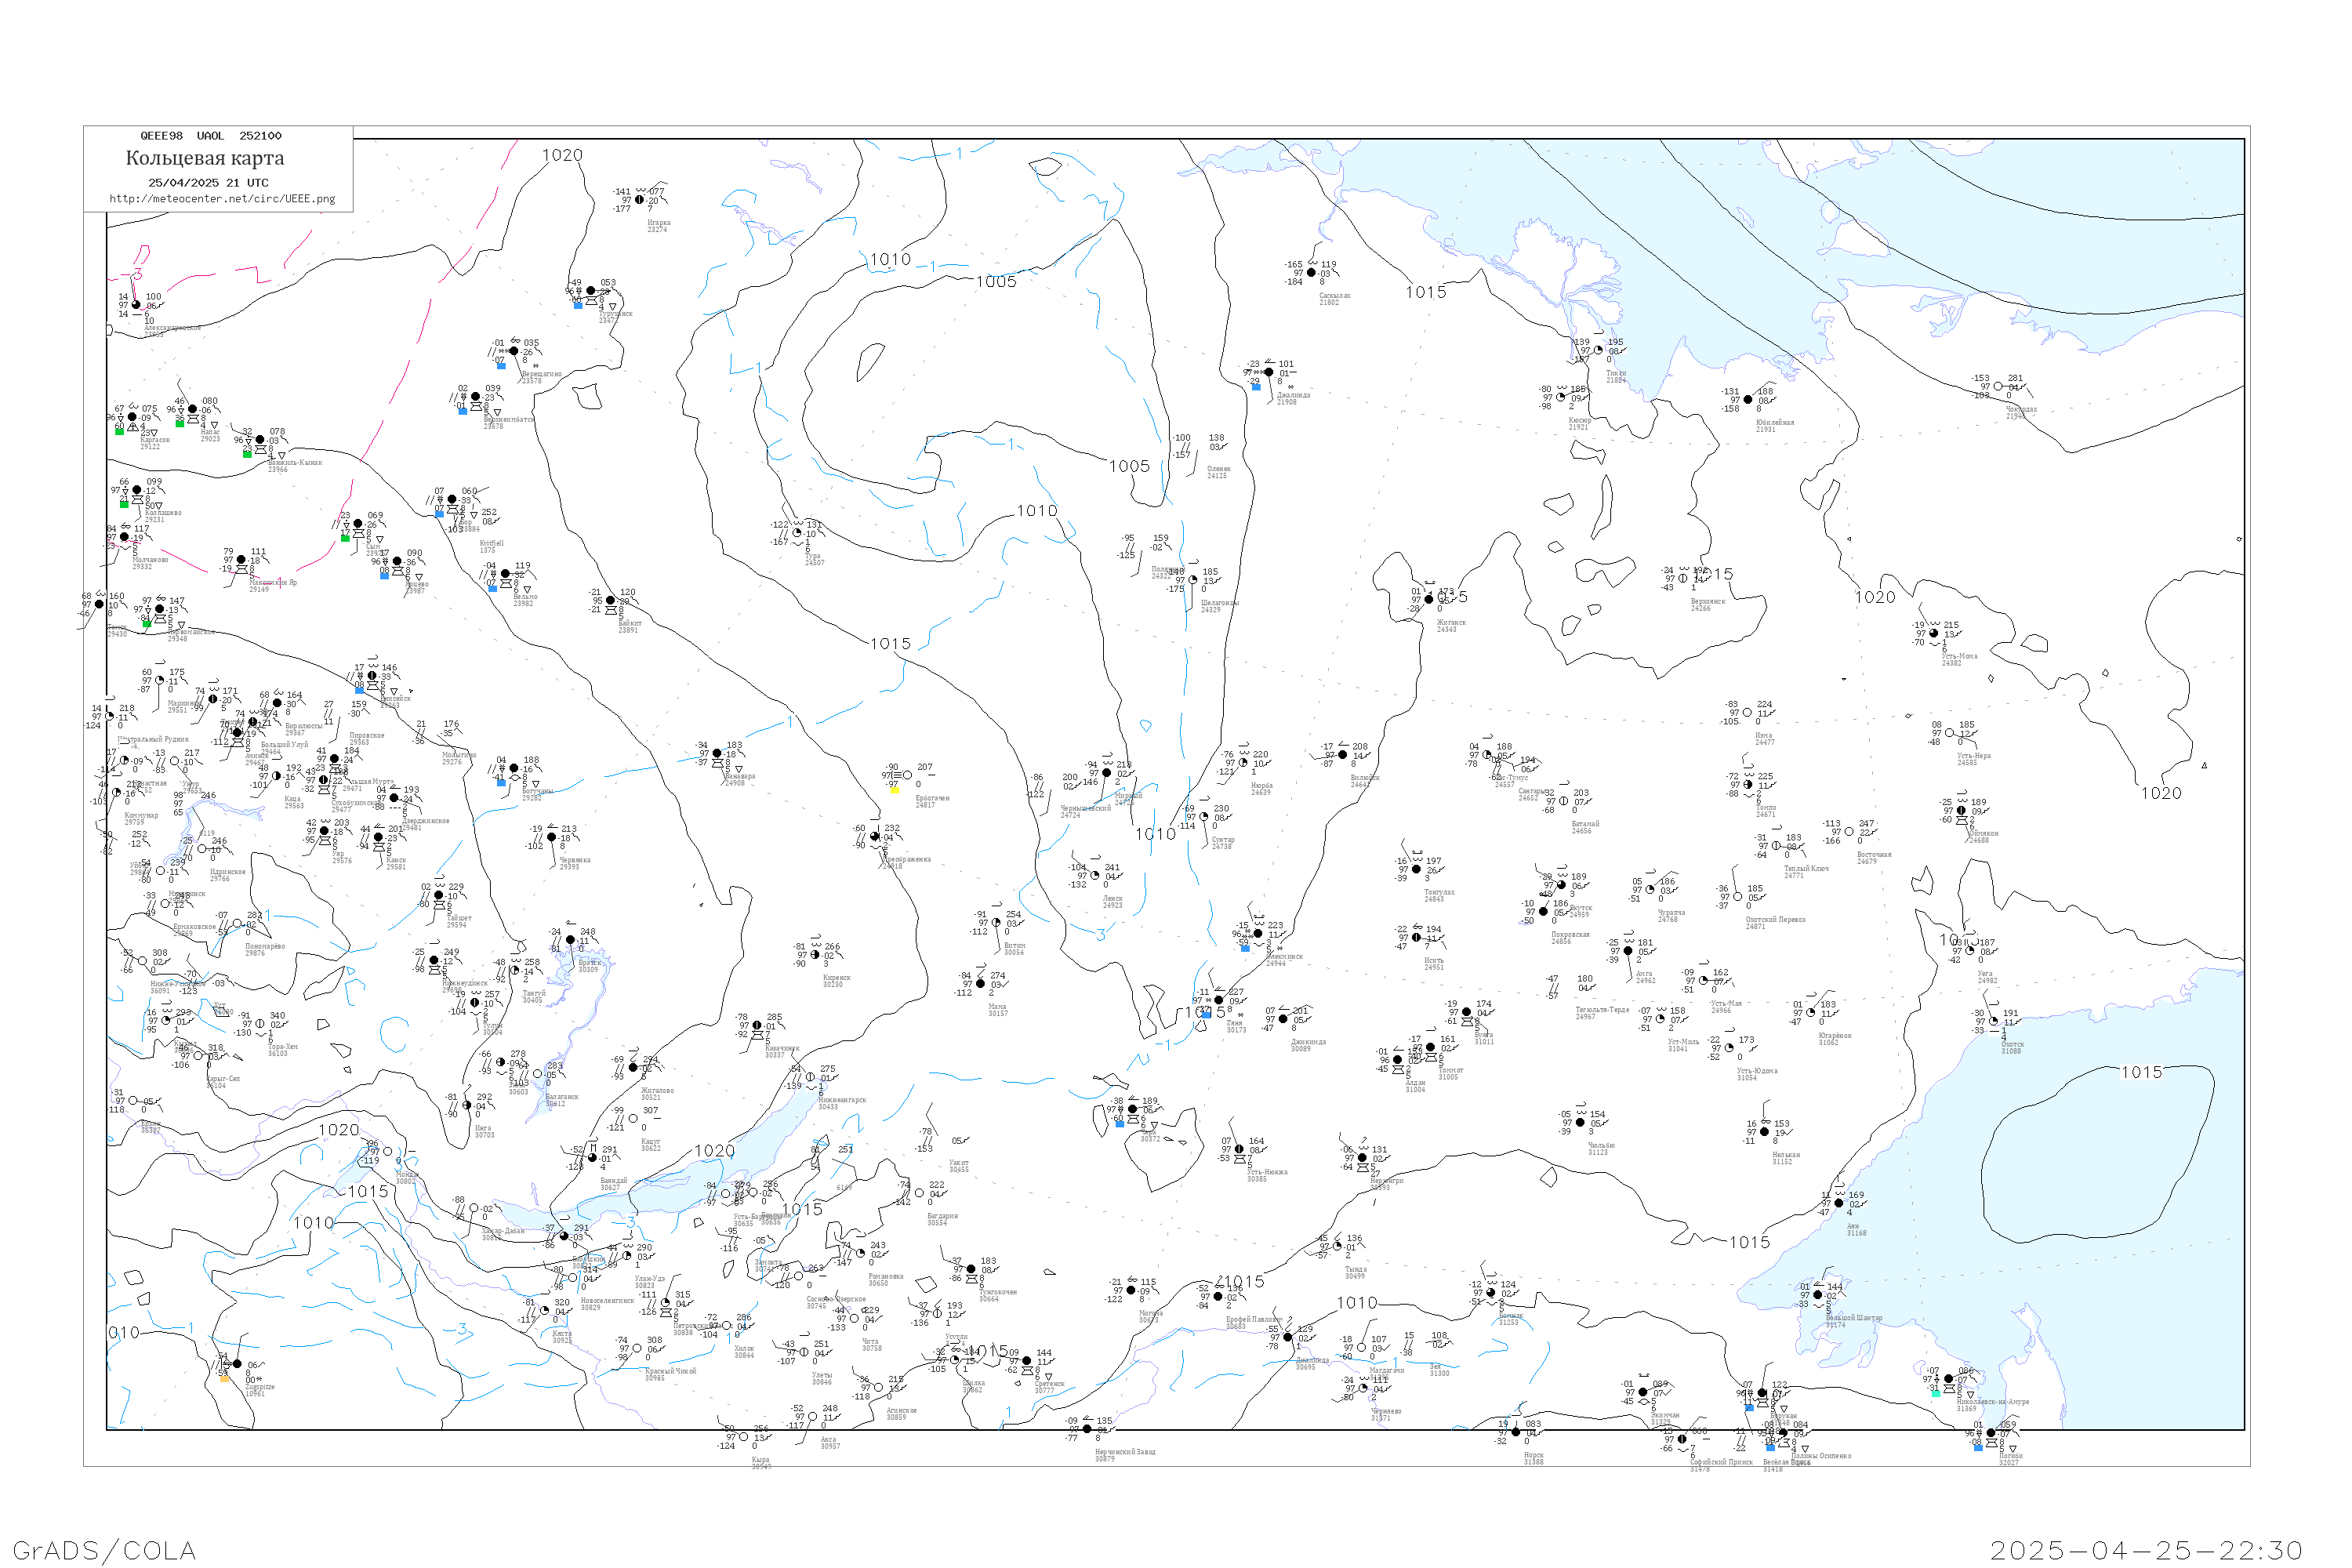Click the Игарка station cloud-cover circle
This screenshot has width=2352, height=1568.
(640, 200)
